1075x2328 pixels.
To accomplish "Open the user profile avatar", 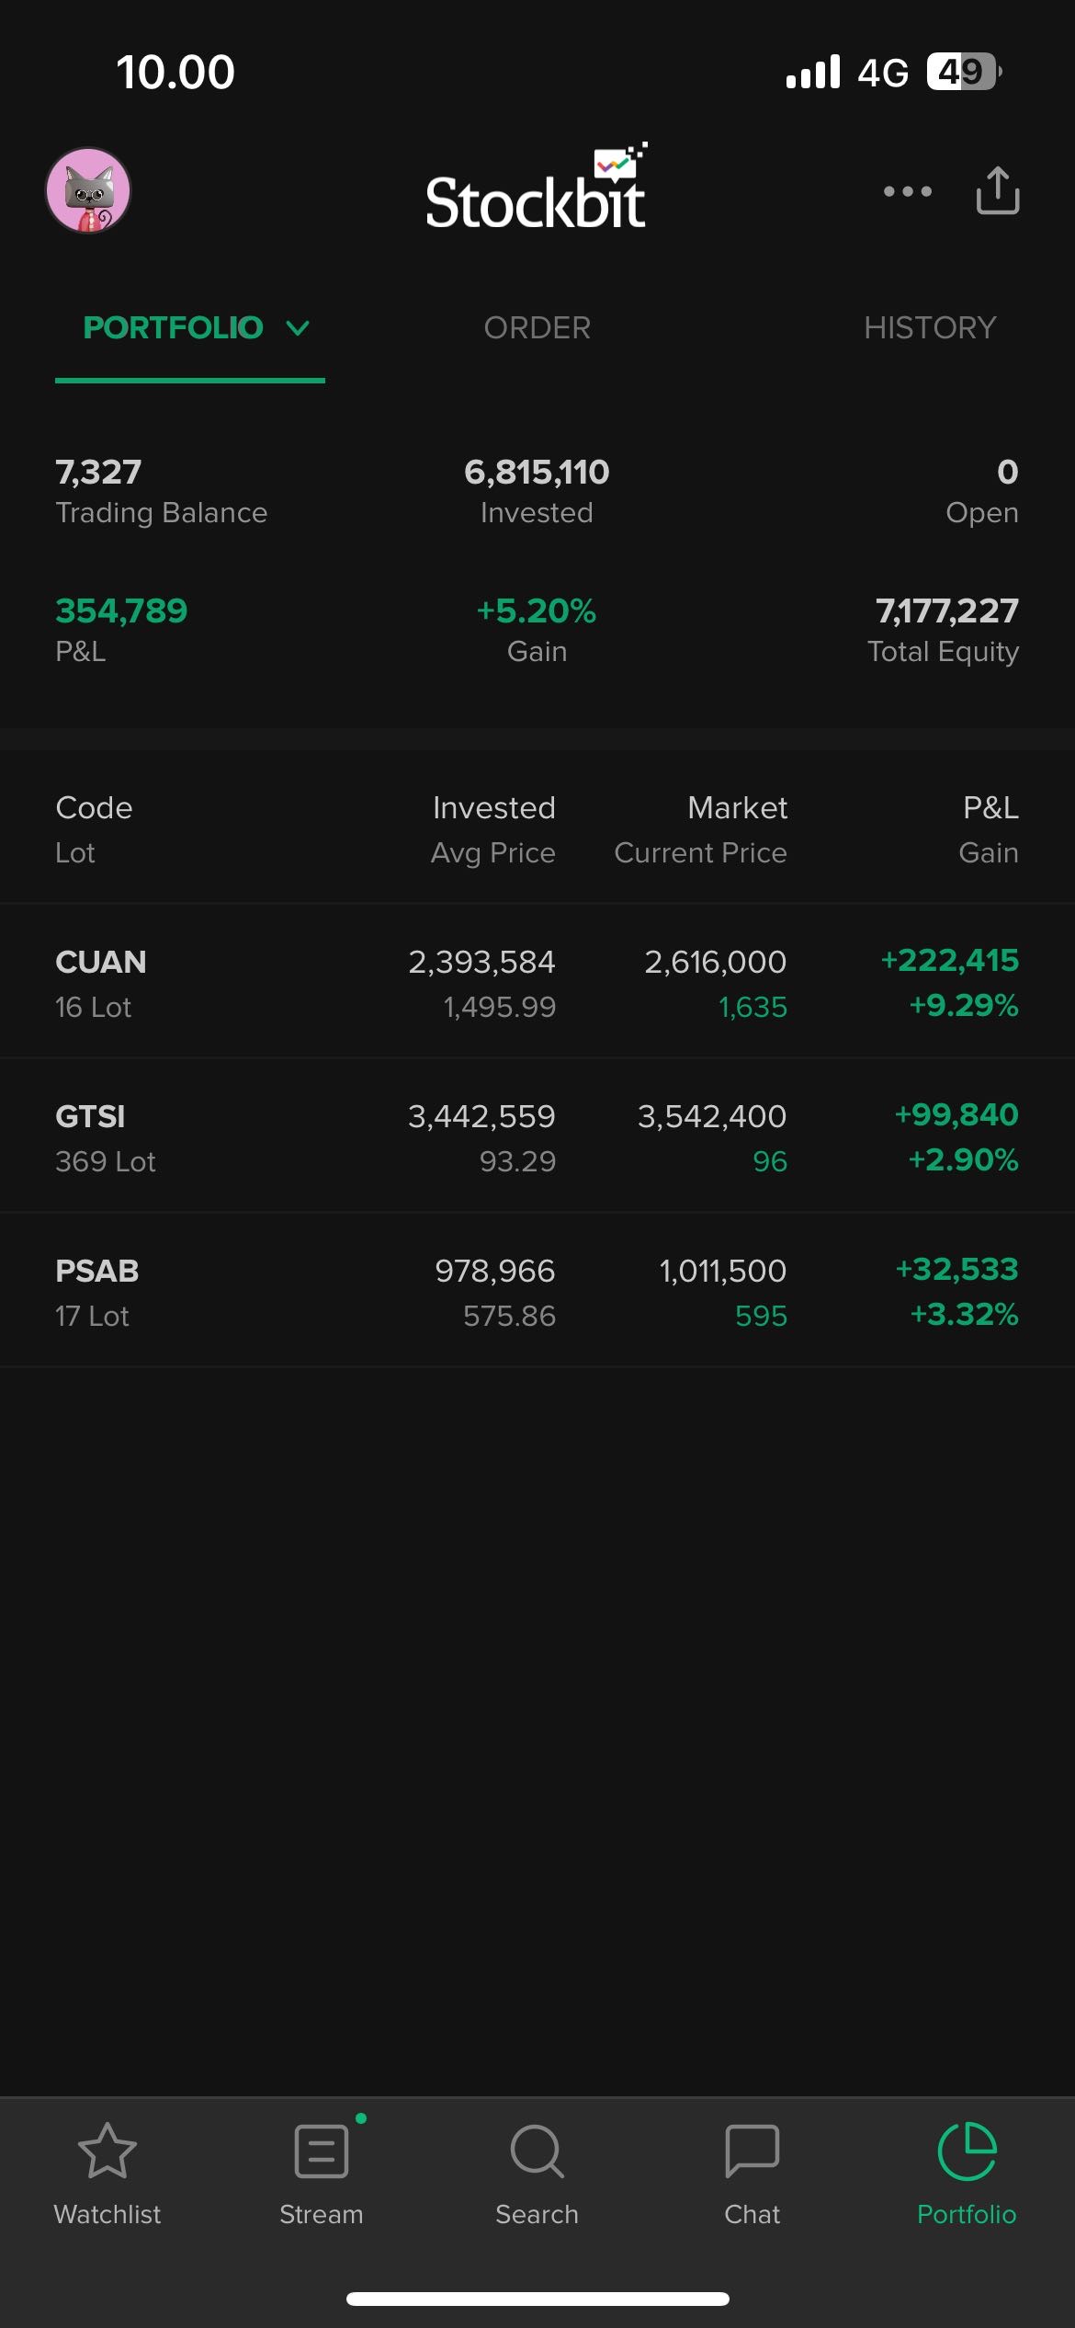I will [x=88, y=191].
